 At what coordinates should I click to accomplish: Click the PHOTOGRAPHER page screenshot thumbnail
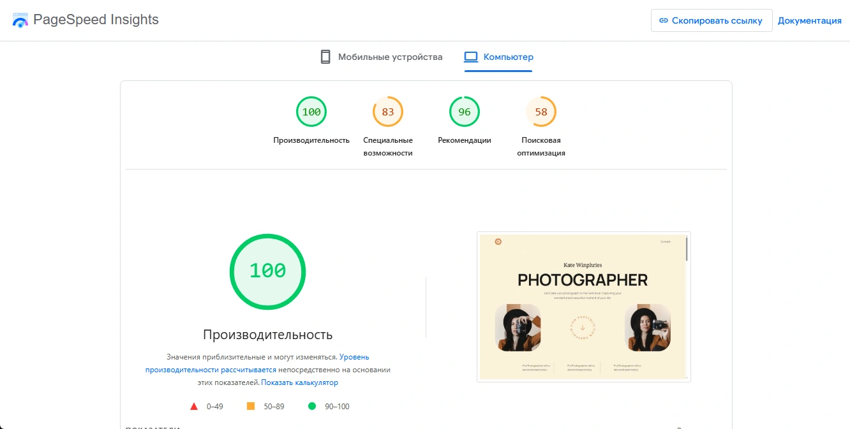583,307
